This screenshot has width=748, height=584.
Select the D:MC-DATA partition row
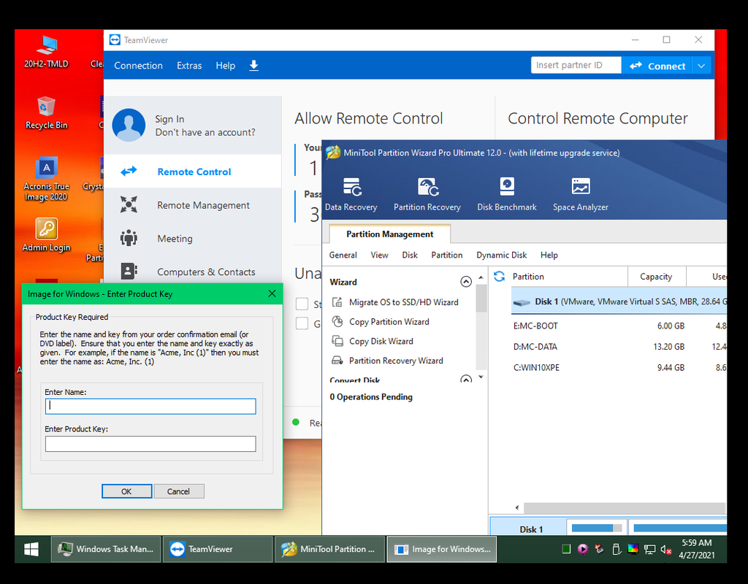[619, 347]
